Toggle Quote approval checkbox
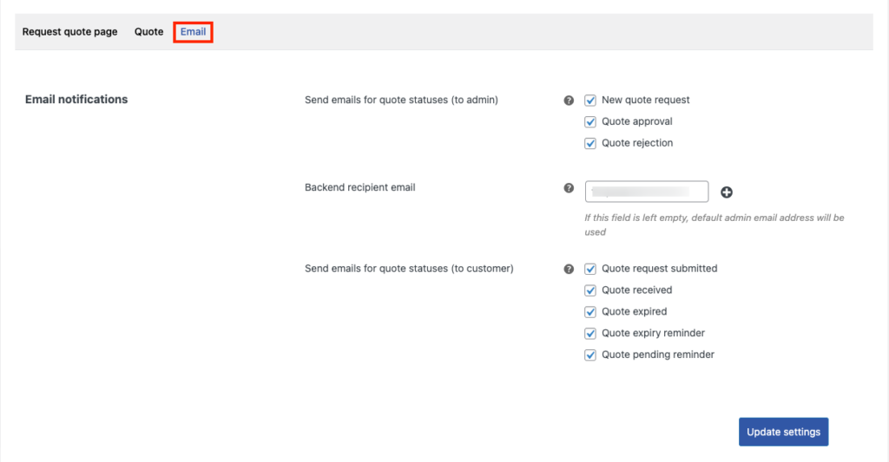889x462 pixels. (590, 121)
